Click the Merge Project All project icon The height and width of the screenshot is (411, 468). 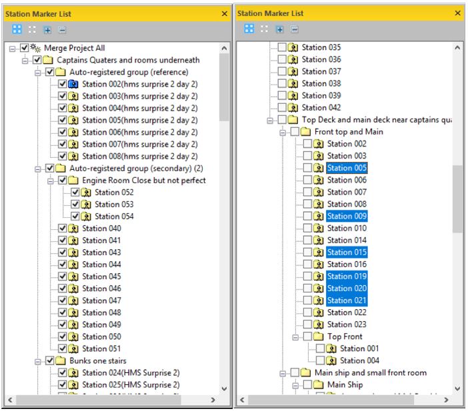(35, 48)
